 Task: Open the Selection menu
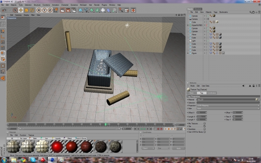[28, 5]
